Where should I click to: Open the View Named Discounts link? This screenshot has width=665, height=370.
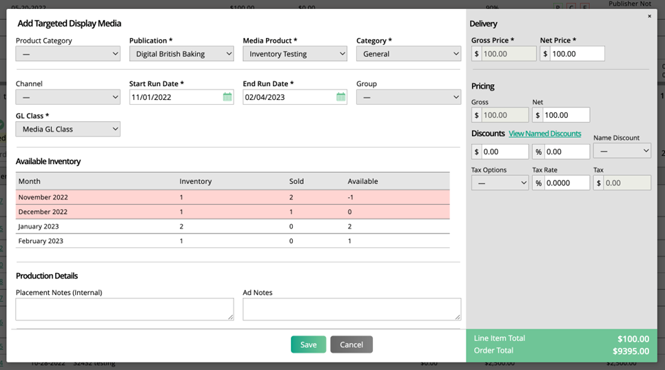coord(544,134)
